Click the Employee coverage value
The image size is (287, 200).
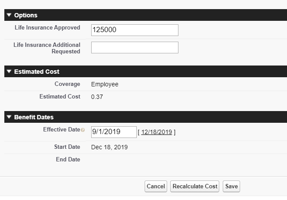105,84
